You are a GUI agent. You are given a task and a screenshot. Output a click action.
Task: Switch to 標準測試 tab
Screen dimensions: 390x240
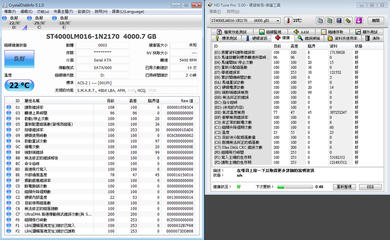coord(227,38)
